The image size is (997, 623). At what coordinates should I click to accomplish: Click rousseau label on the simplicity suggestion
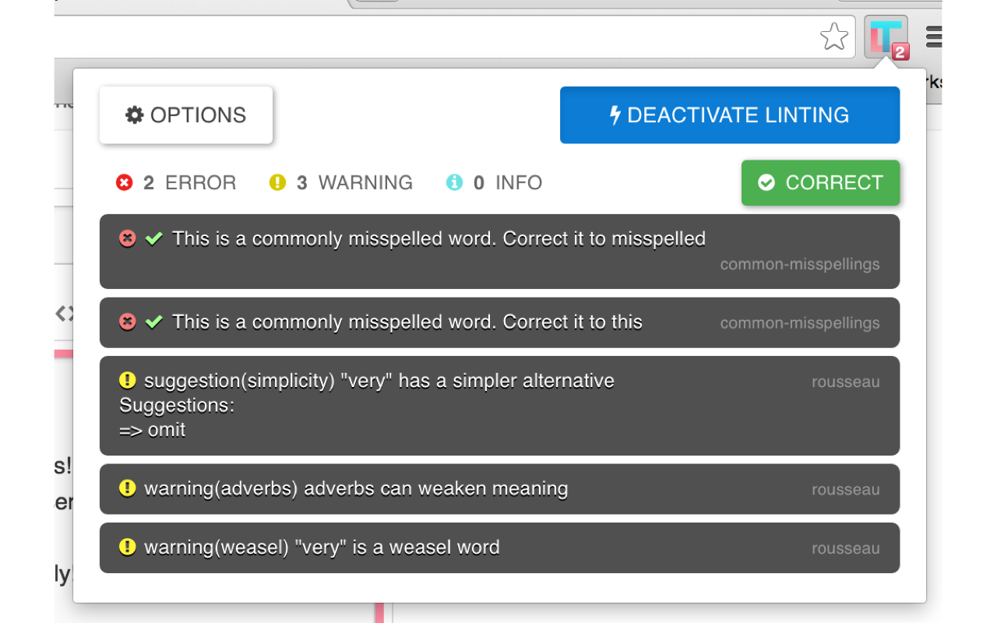click(846, 382)
